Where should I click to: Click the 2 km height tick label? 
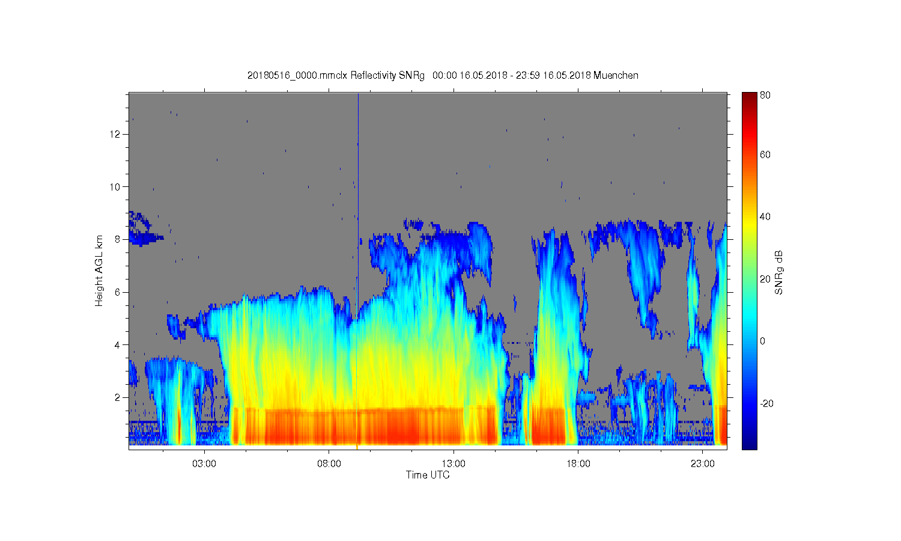[117, 397]
